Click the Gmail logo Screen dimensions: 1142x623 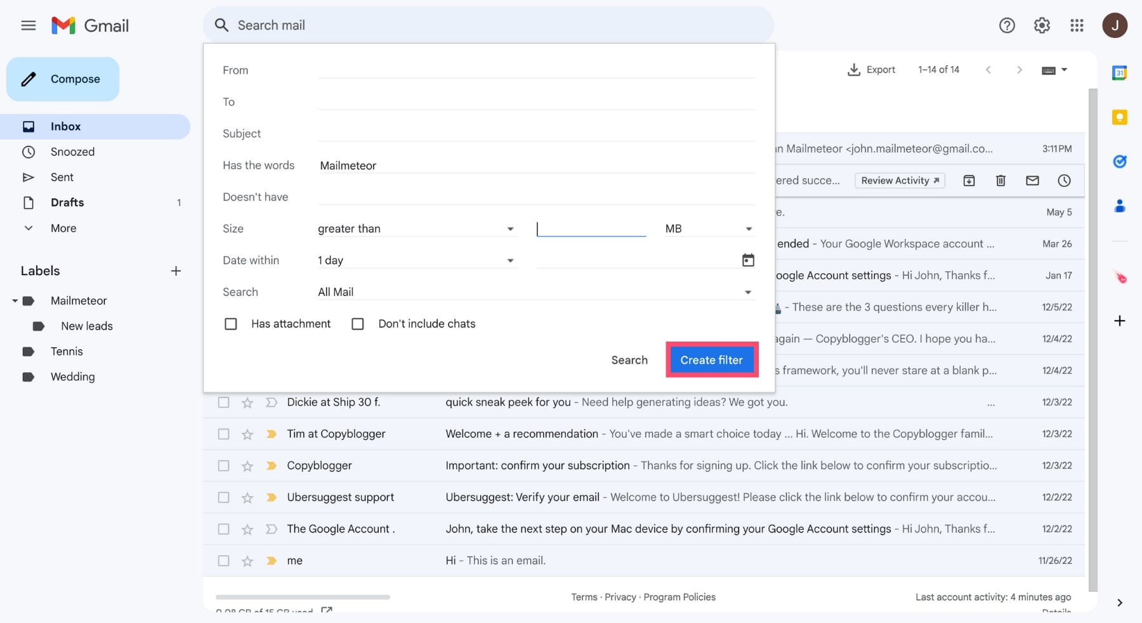[90, 25]
